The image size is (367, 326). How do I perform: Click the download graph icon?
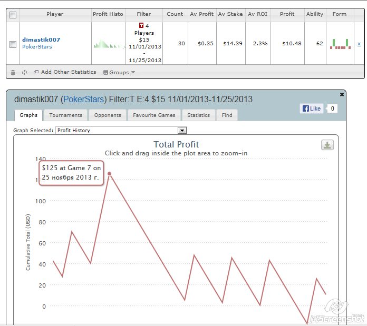click(x=327, y=145)
